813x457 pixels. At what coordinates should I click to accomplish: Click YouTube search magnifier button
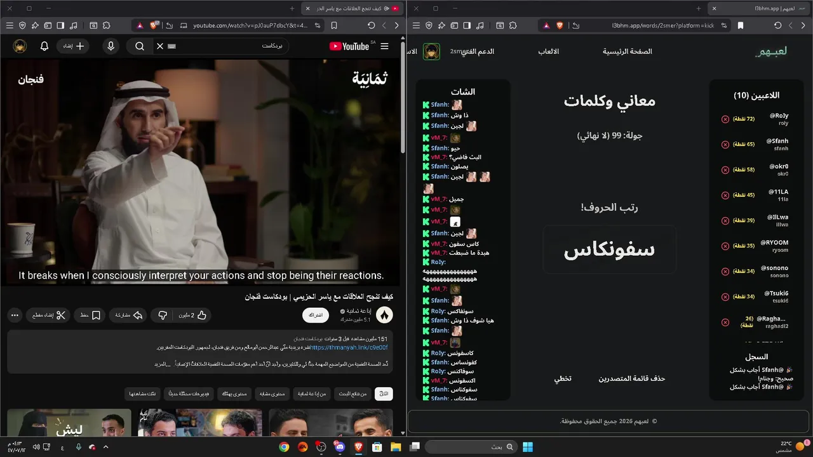pos(140,46)
